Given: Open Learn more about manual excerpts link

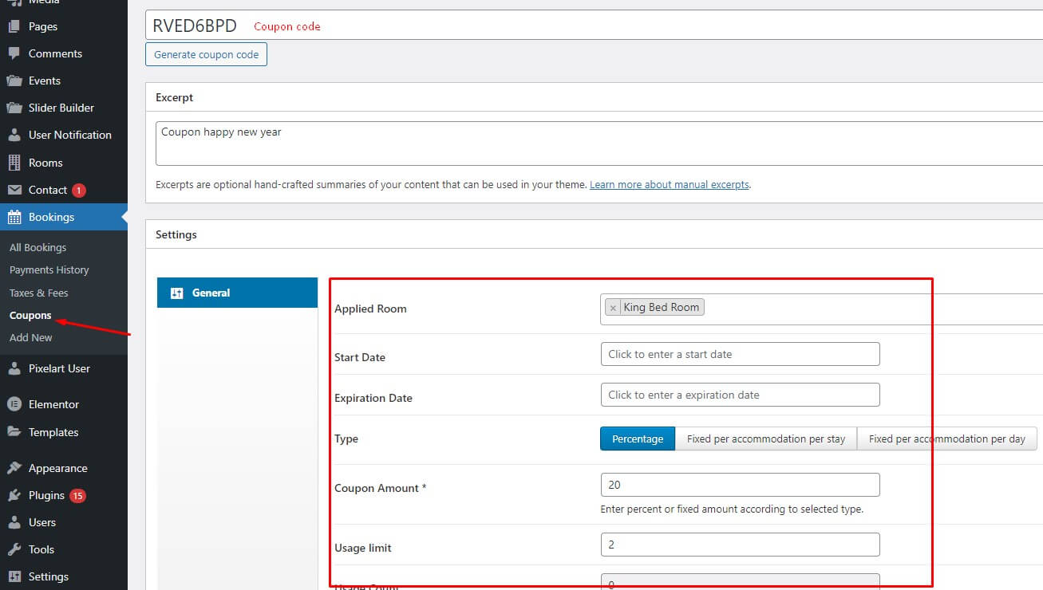Looking at the screenshot, I should pos(669,184).
